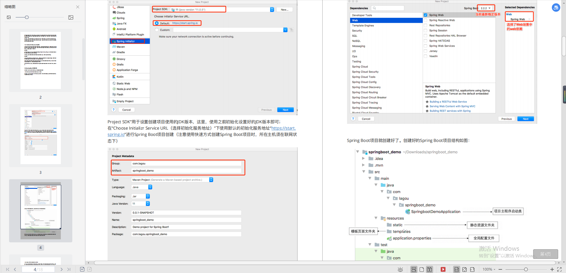Switch to two-page layout
Image resolution: width=566 pixels, height=273 pixels.
(430, 269)
